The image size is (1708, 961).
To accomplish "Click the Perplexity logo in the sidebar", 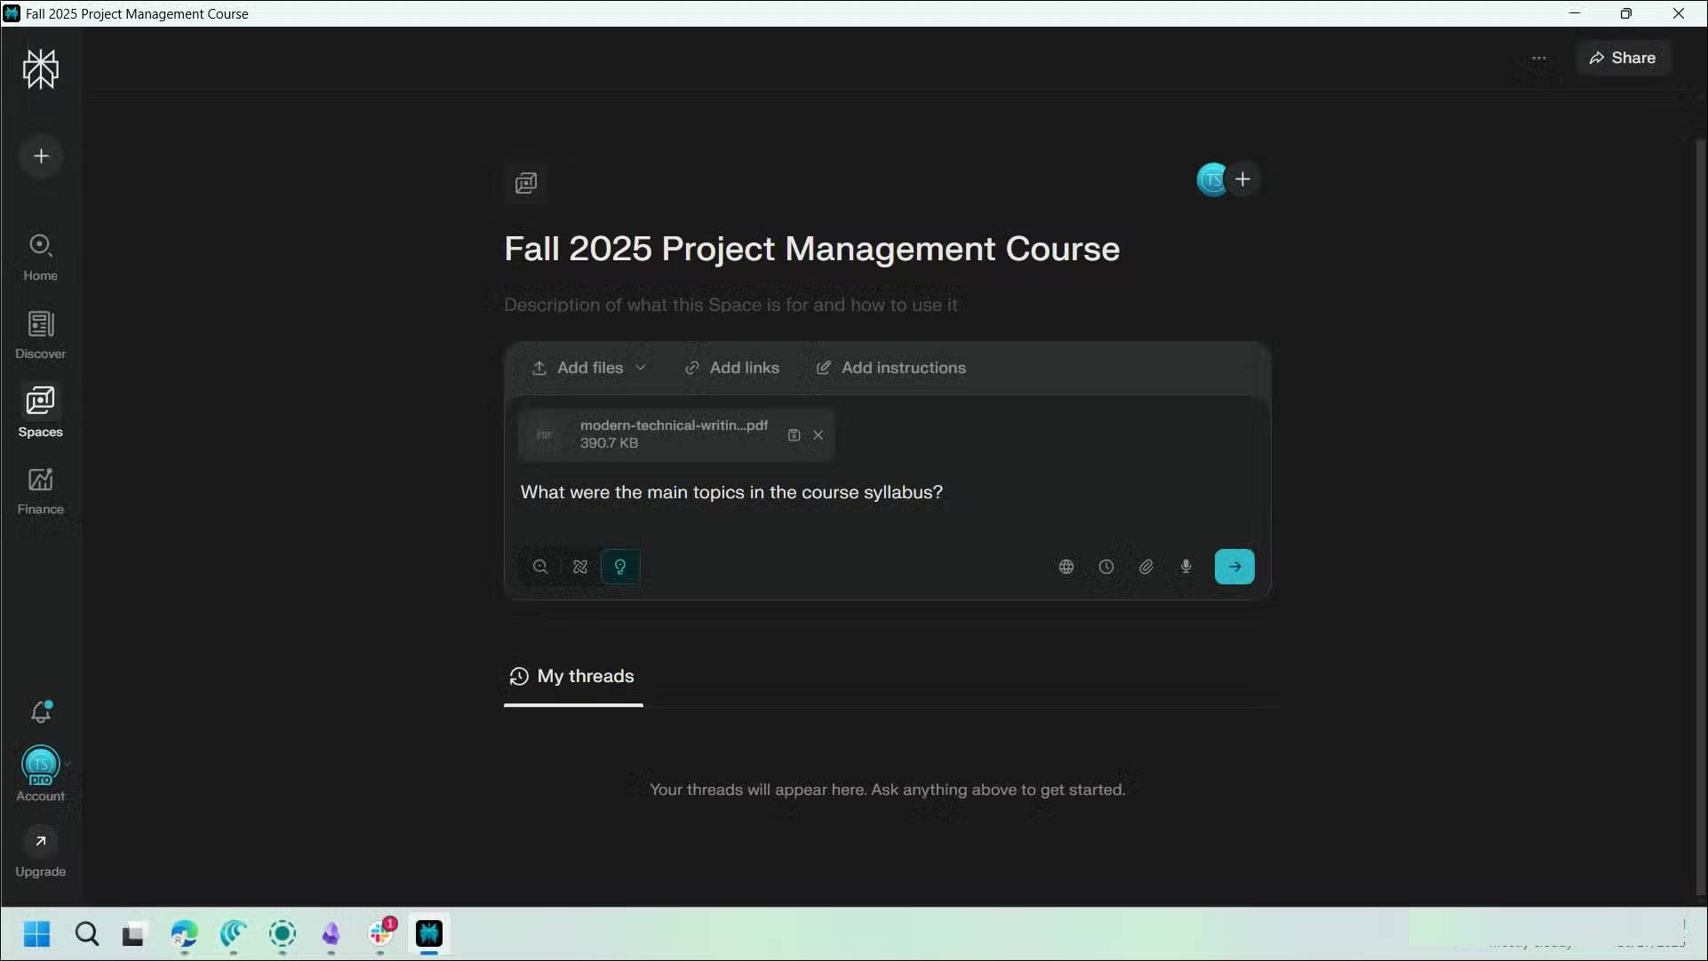I will click(x=41, y=68).
